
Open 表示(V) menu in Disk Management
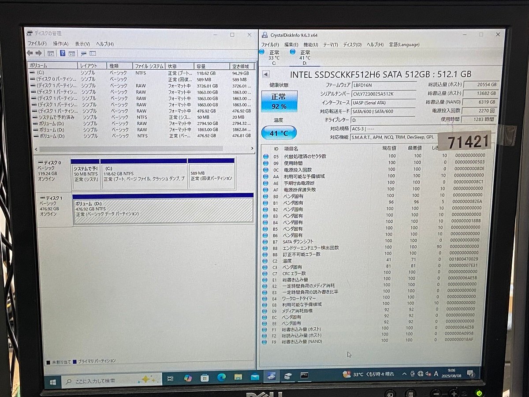pos(82,44)
